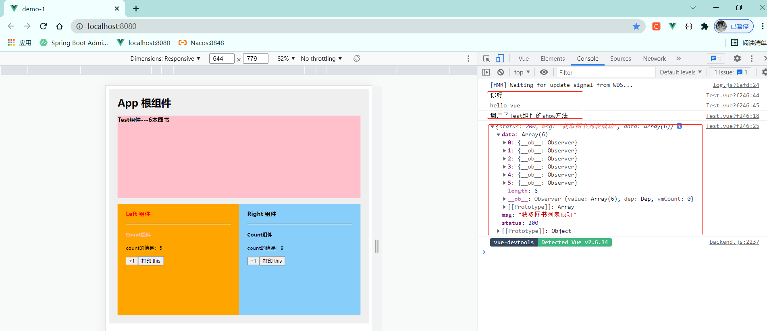The height and width of the screenshot is (331, 767).
Task: Open the Spring Boot Admin bookmark
Action: [x=74, y=43]
